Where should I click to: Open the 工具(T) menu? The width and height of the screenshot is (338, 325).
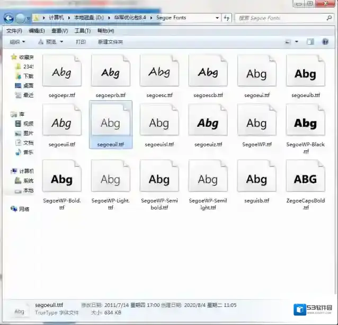click(82, 31)
